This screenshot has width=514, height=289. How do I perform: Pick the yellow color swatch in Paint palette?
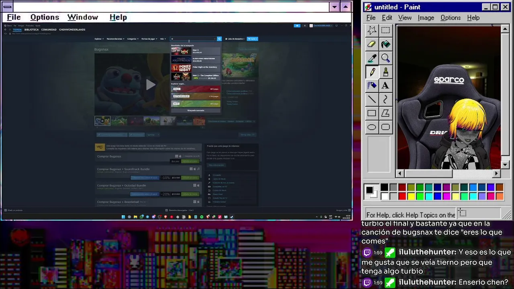coord(411,196)
